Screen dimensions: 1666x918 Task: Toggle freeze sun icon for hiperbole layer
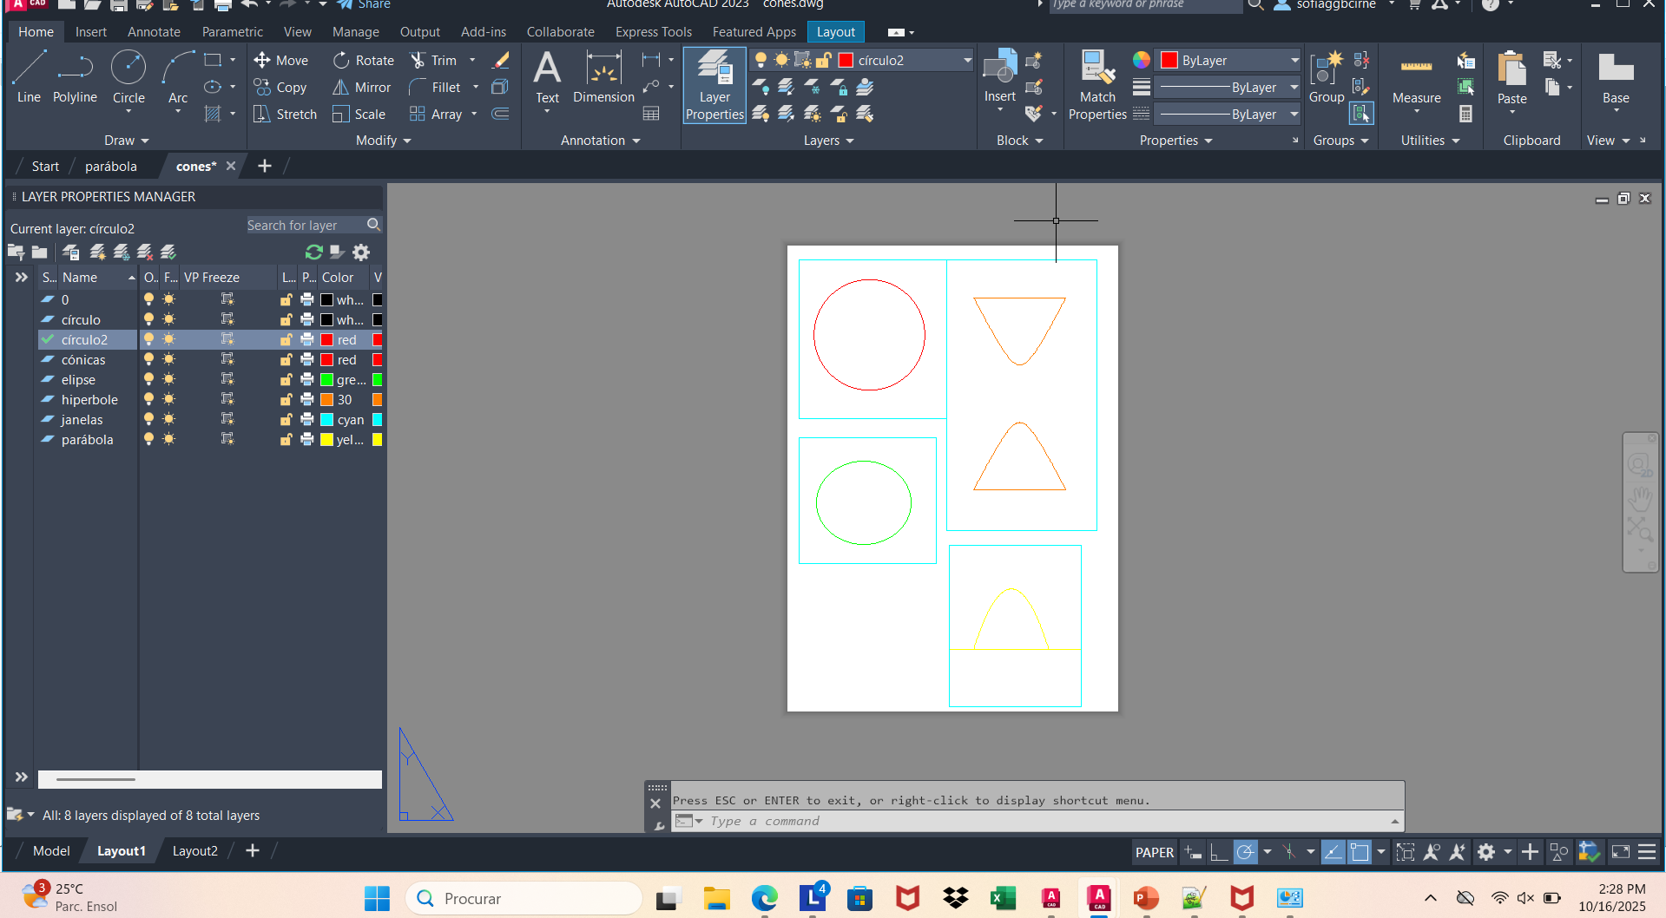(x=169, y=400)
